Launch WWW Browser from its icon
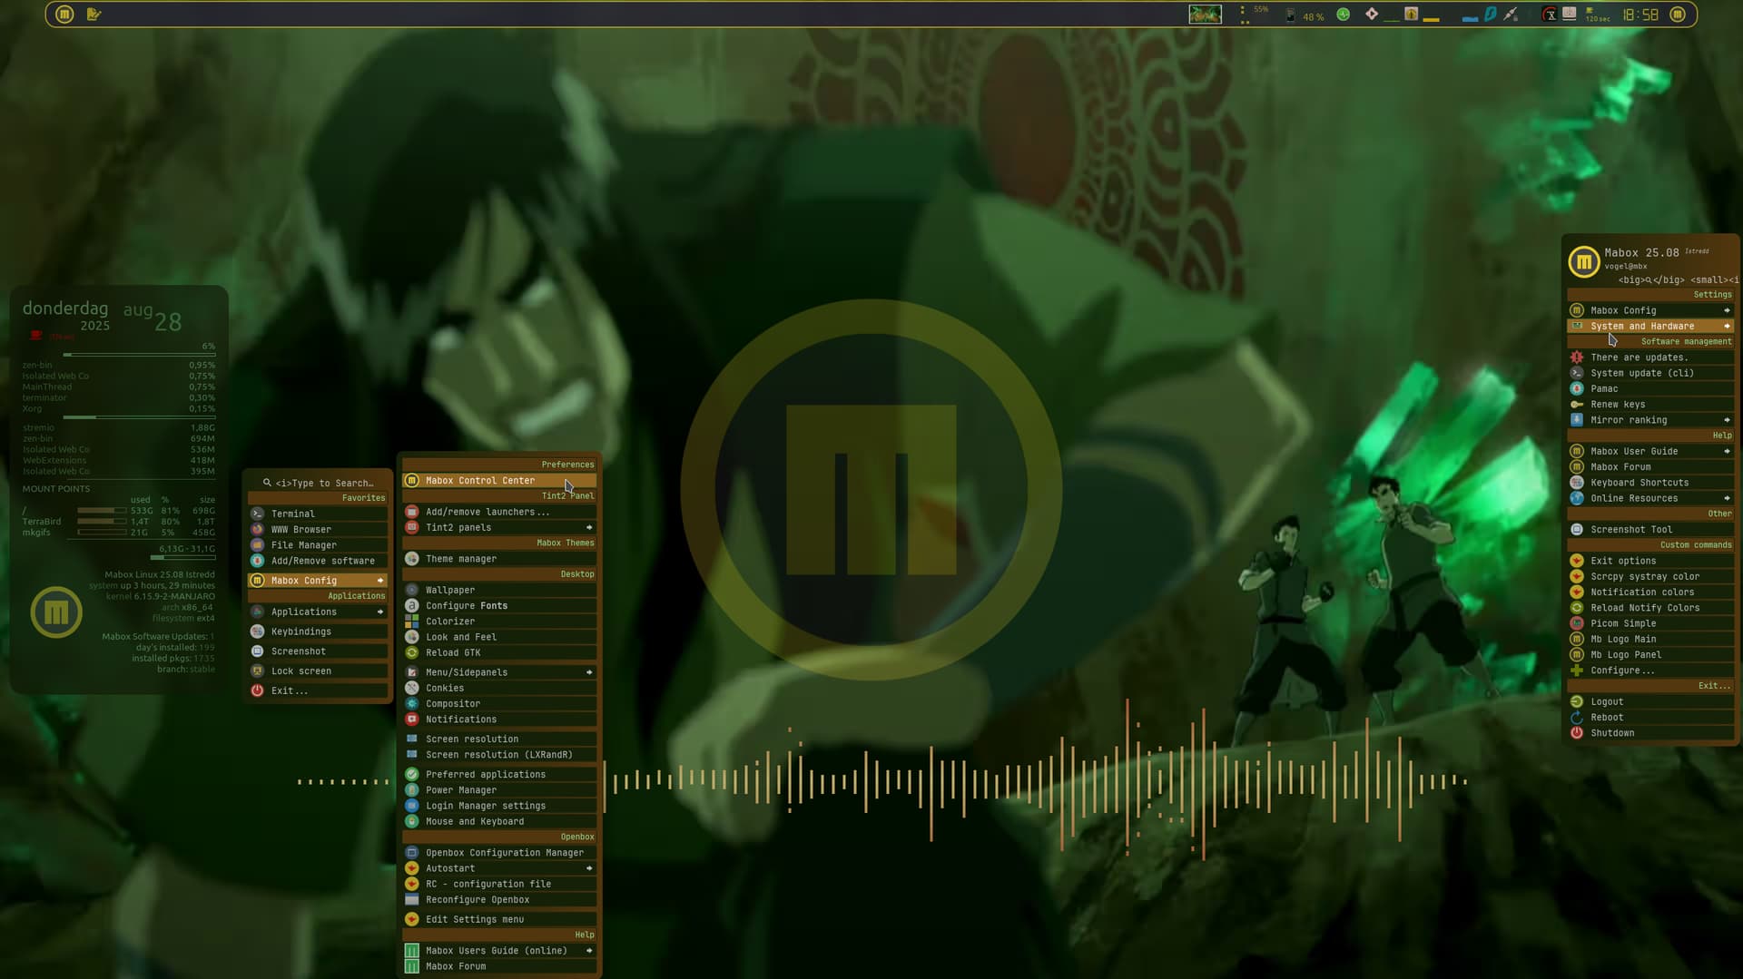Viewport: 1743px width, 979px height. (258, 529)
